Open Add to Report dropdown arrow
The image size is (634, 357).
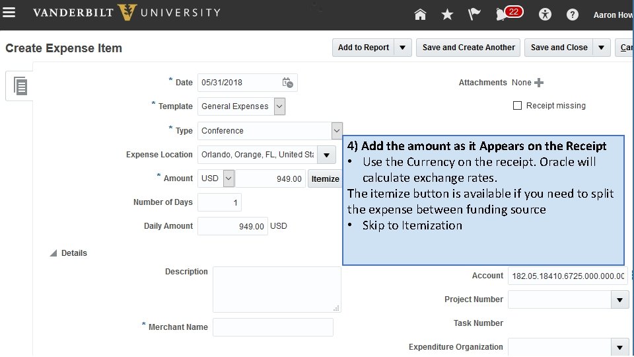(x=402, y=48)
